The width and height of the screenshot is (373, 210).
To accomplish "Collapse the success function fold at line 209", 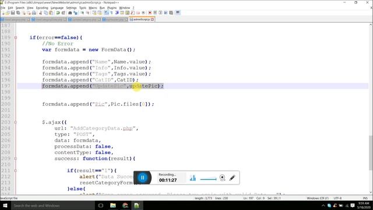I will [x=16, y=159].
